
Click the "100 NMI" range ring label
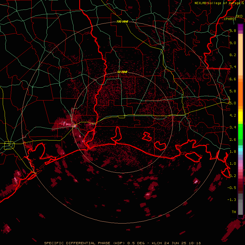point(122,22)
